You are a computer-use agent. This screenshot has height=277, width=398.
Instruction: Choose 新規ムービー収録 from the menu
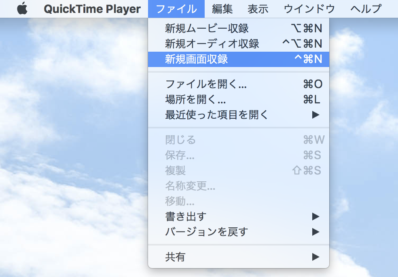239,28
